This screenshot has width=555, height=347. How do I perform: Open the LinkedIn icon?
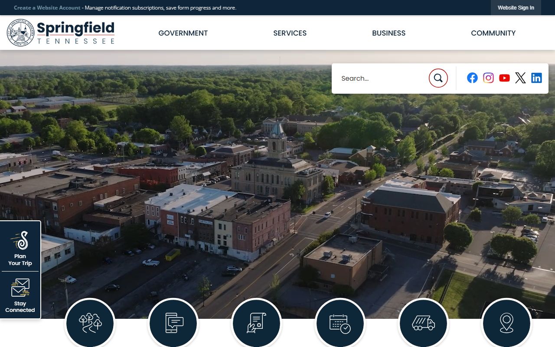click(x=536, y=78)
